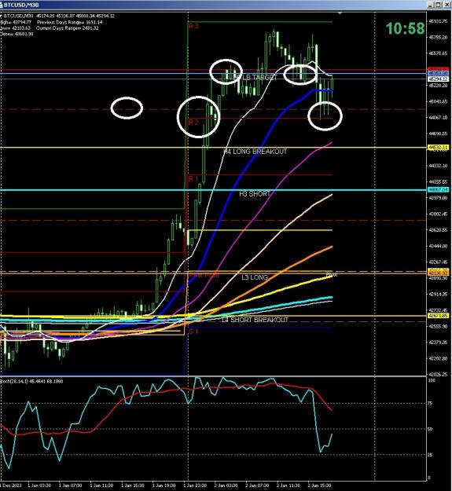Select the H3 SHORT level label
Screen dimensions: 452x491
pyautogui.click(x=255, y=194)
